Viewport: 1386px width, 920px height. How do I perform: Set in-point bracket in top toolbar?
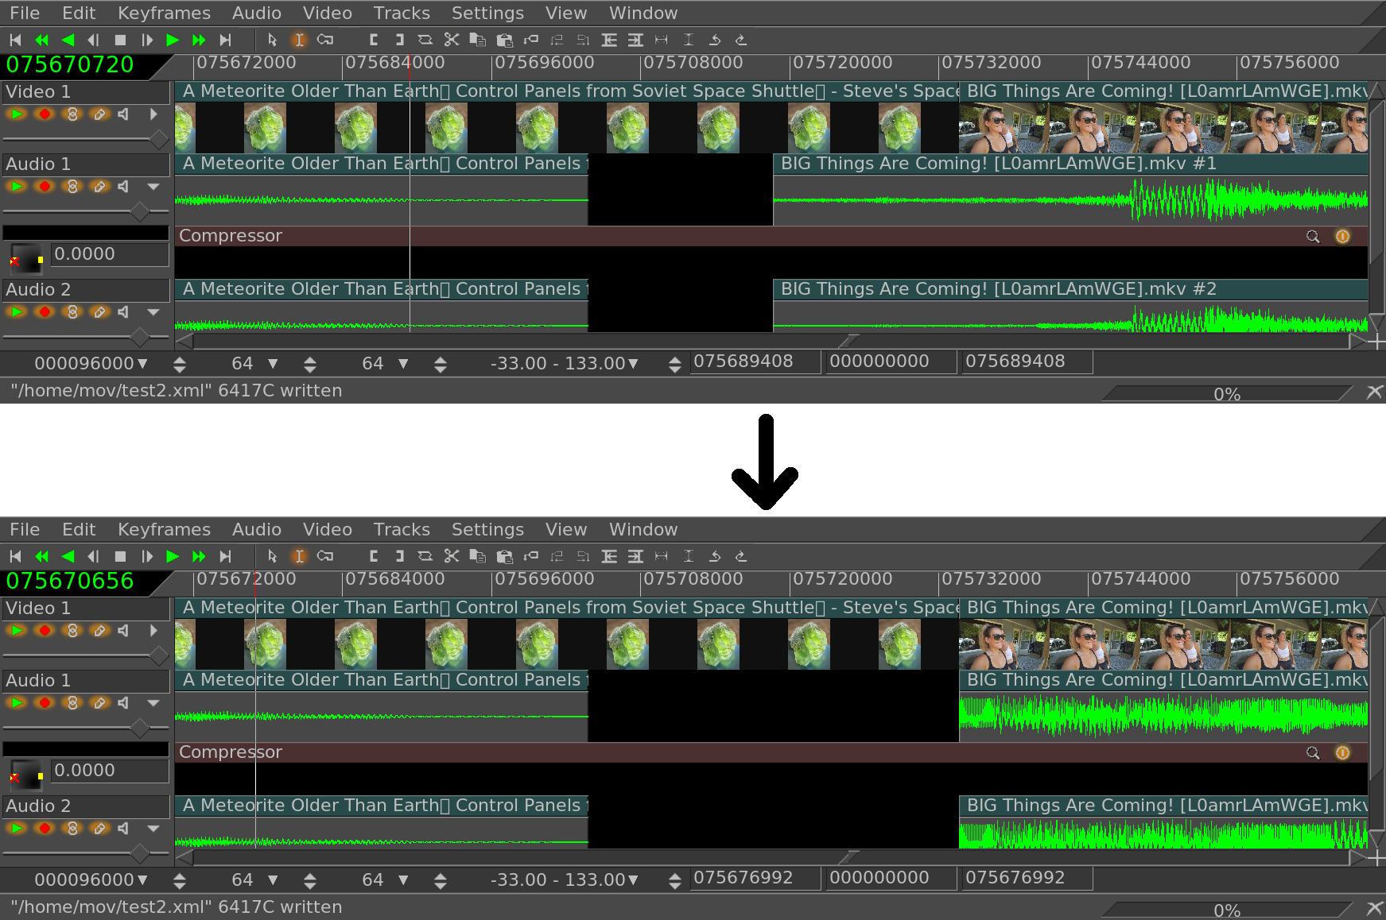coord(374,40)
